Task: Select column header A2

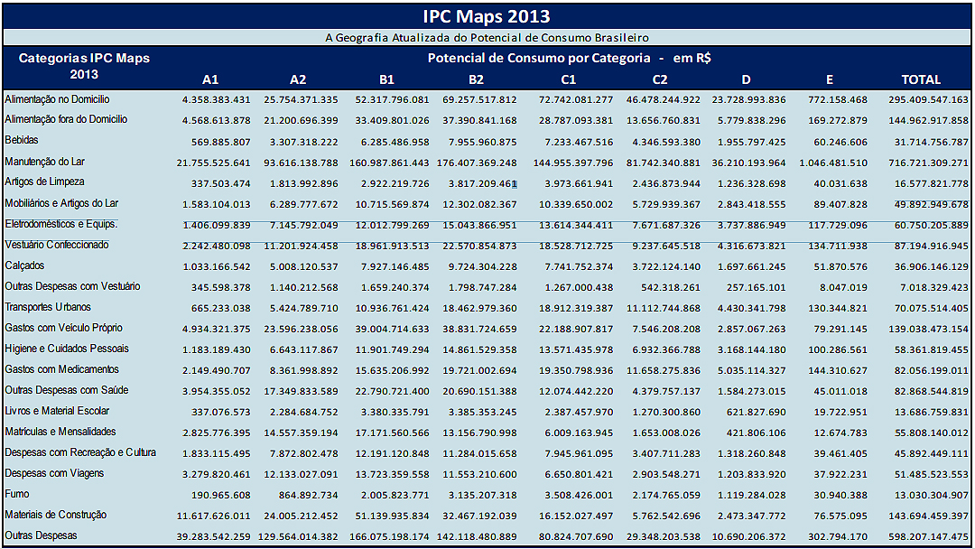Action: (298, 79)
